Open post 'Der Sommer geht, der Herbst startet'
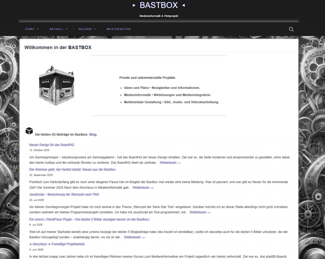The width and height of the screenshot is (325, 259). (72, 169)
